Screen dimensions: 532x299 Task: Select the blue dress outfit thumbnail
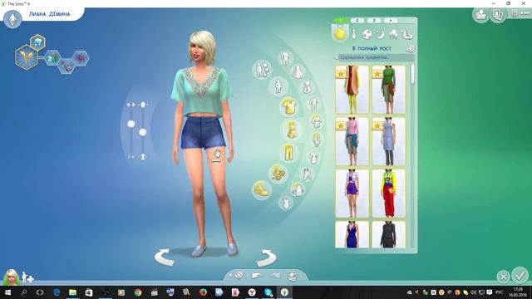tap(352, 234)
